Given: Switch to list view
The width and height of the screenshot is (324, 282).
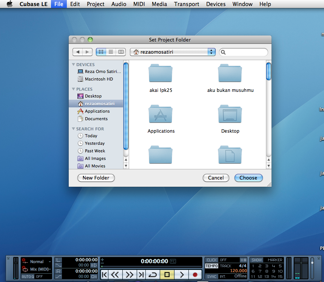Looking at the screenshot, I should pos(111,52).
